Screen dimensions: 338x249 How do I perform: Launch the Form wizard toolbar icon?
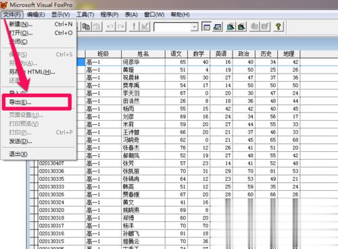tap(231, 27)
